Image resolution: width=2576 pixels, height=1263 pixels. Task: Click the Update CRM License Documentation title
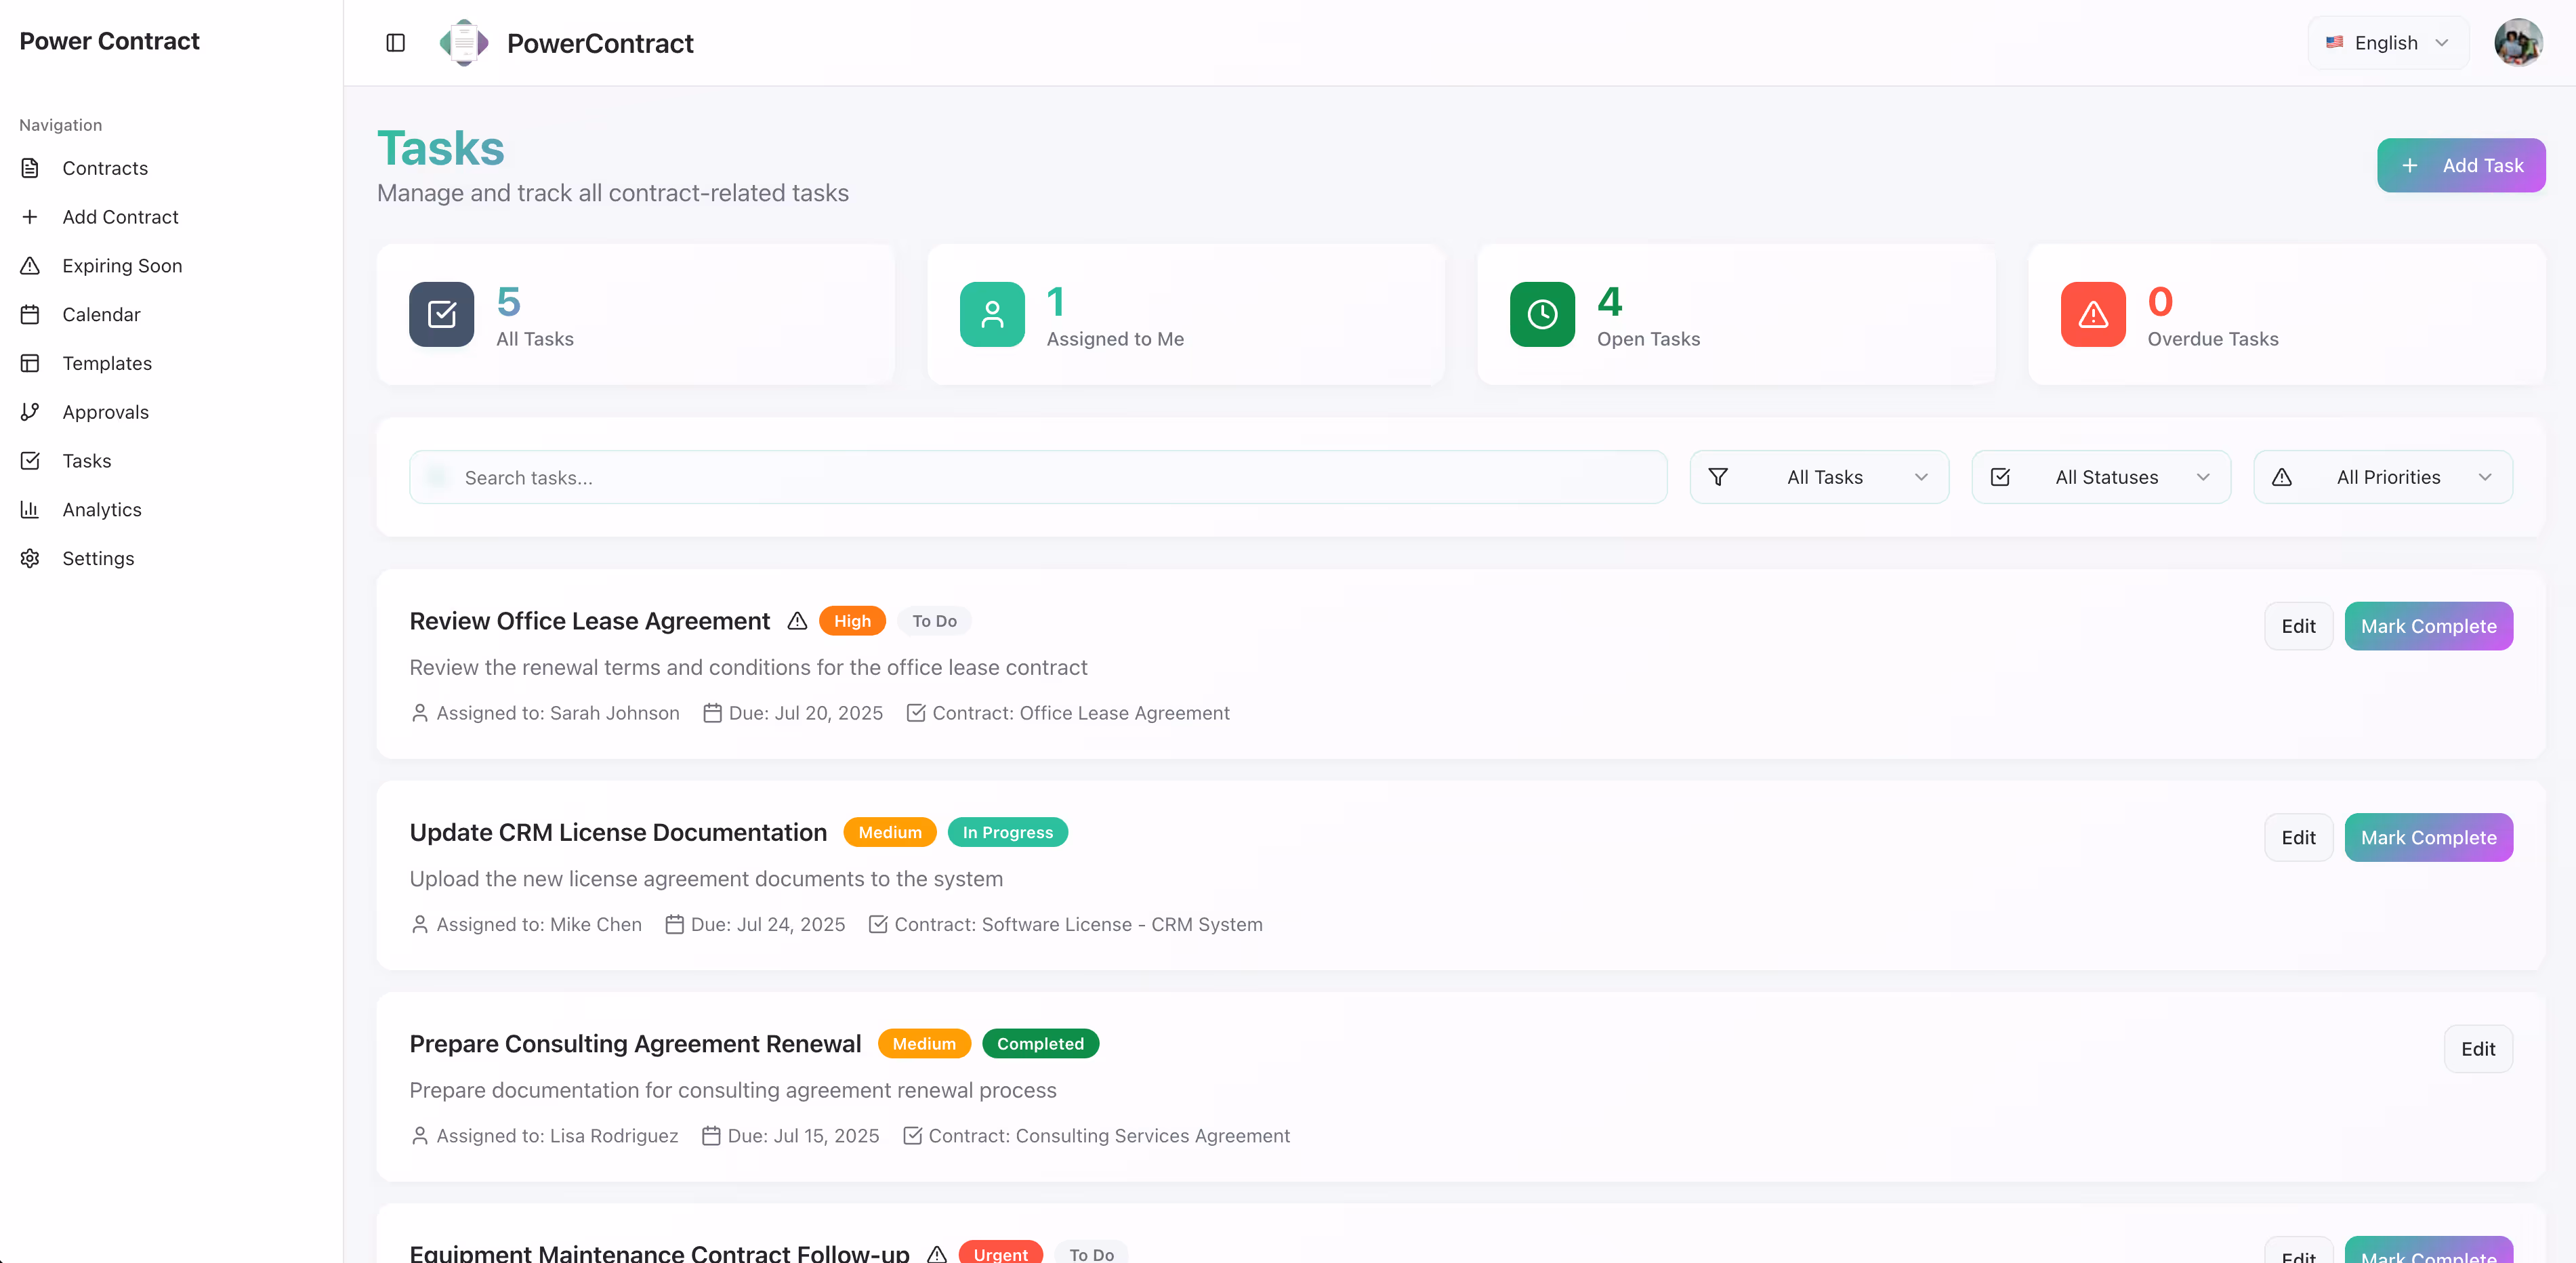pos(618,832)
